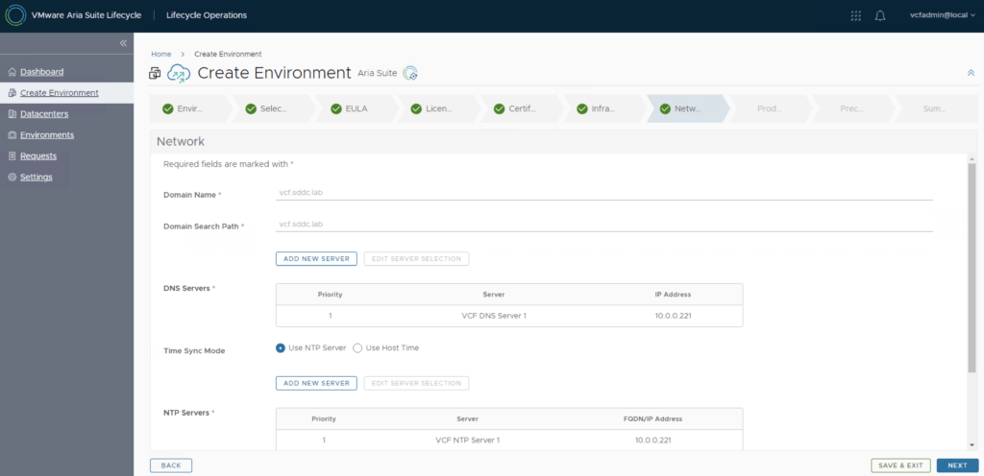Viewport: 984px width, 476px height.
Task: Click Add New Server above DNS Servers
Action: coord(316,259)
